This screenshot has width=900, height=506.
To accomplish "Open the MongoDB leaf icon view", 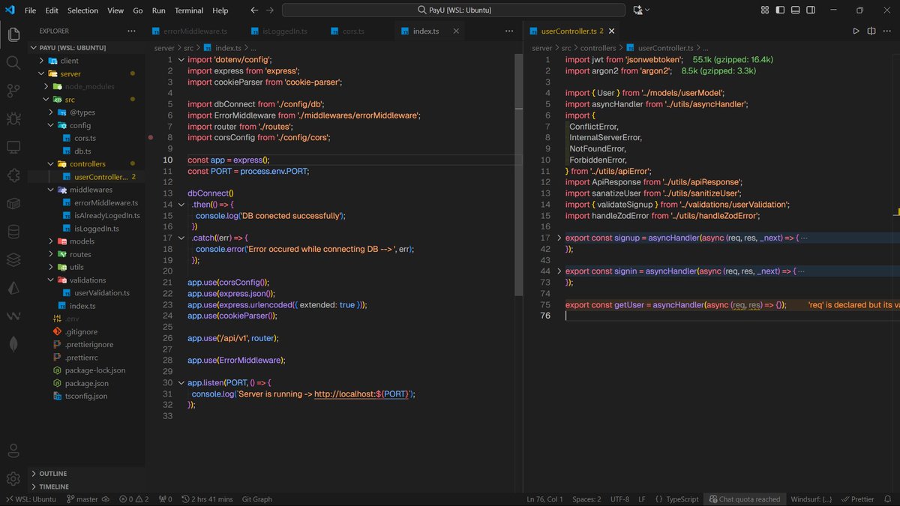I will (x=13, y=344).
